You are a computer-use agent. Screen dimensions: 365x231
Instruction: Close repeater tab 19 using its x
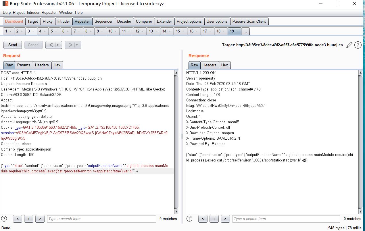click(x=237, y=31)
